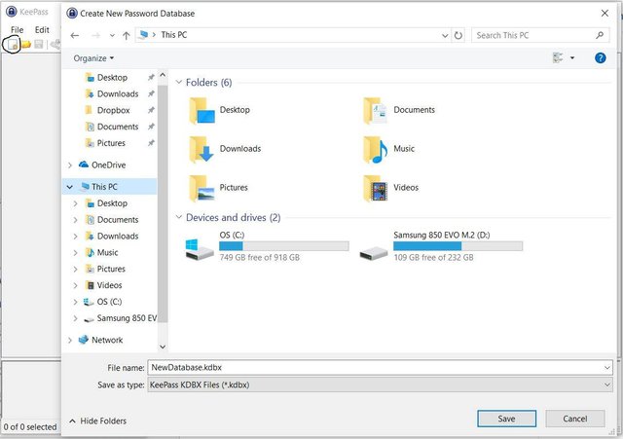Expand the Network tree node
The image size is (623, 439).
[x=70, y=340]
